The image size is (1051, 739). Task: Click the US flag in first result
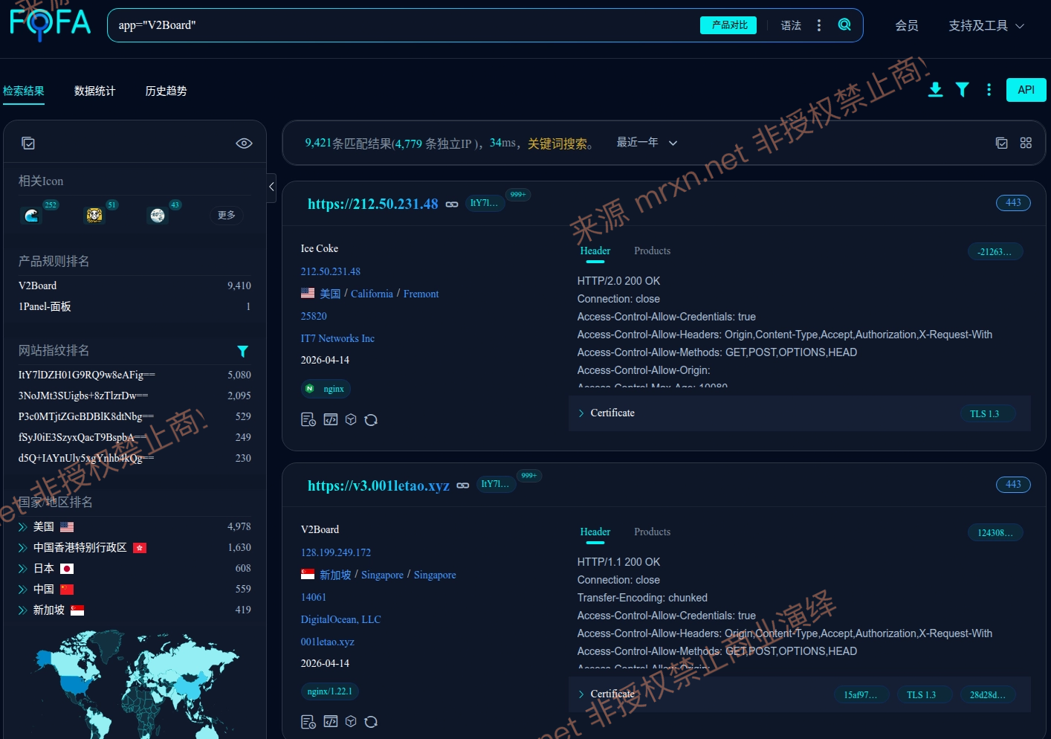[308, 293]
